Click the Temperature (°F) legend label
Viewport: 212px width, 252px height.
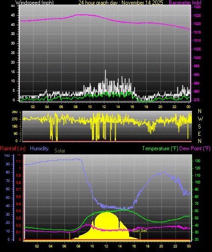click(160, 148)
